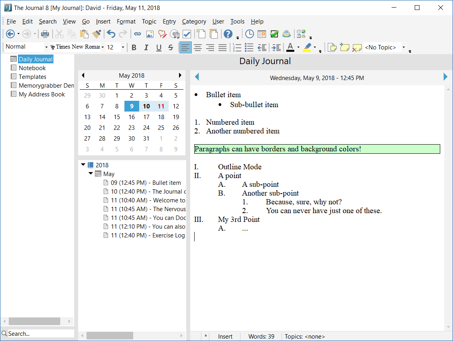Collapse the May month node
Image resolution: width=453 pixels, height=341 pixels.
tap(91, 173)
